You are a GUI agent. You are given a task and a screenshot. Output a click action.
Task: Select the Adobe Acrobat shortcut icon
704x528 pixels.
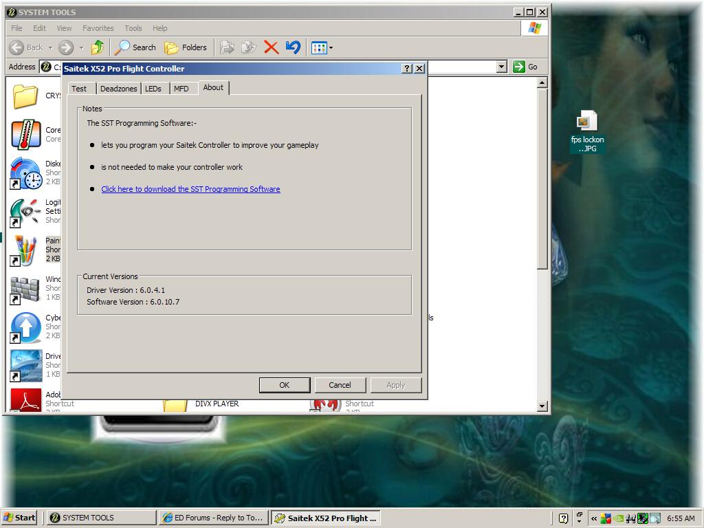[25, 400]
